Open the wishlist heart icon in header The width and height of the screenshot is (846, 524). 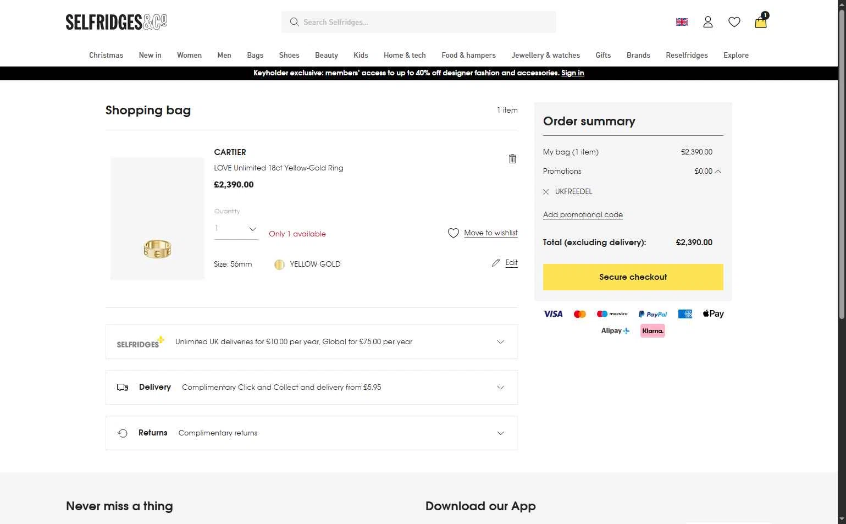point(734,22)
